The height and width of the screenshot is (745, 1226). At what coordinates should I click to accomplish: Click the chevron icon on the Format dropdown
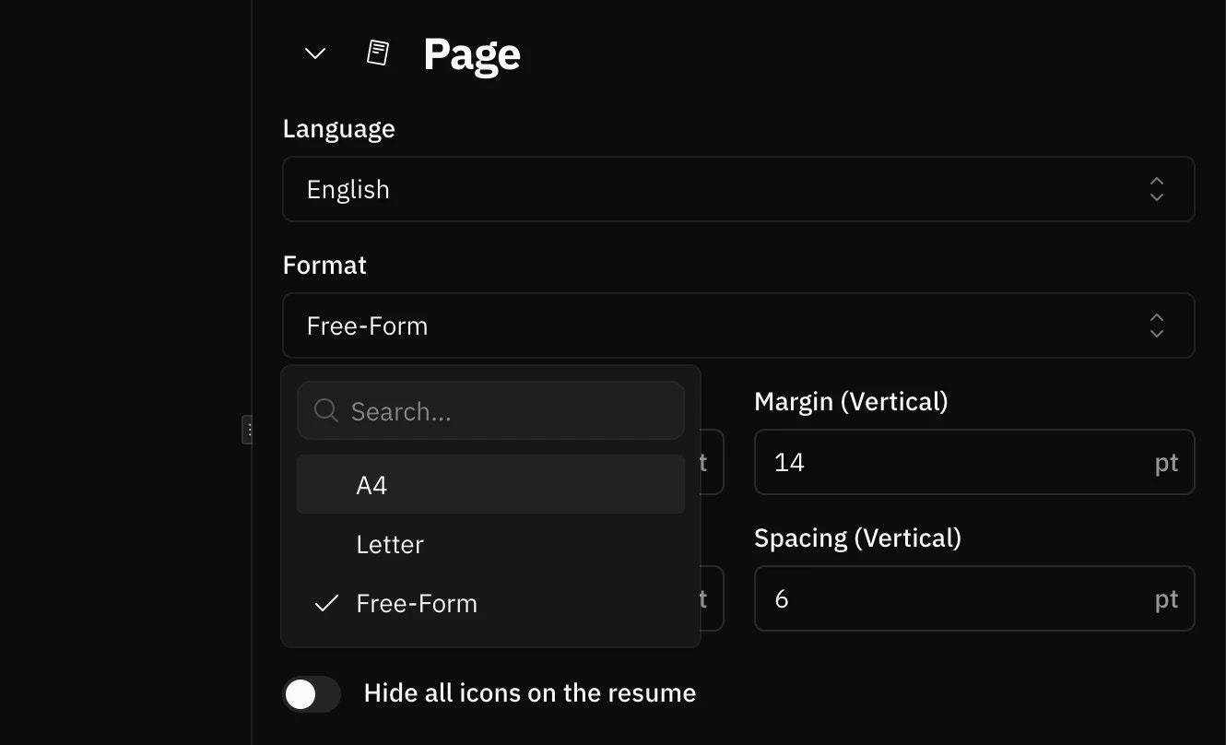tap(1156, 325)
